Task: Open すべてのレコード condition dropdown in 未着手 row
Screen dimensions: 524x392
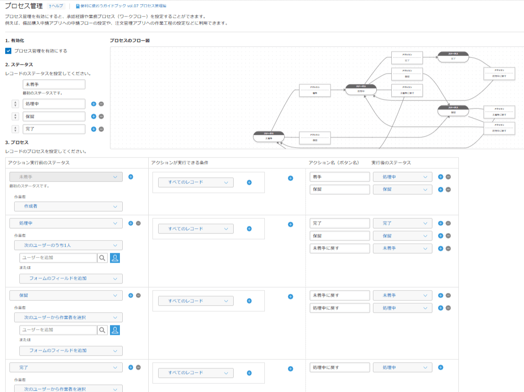Action: click(196, 182)
